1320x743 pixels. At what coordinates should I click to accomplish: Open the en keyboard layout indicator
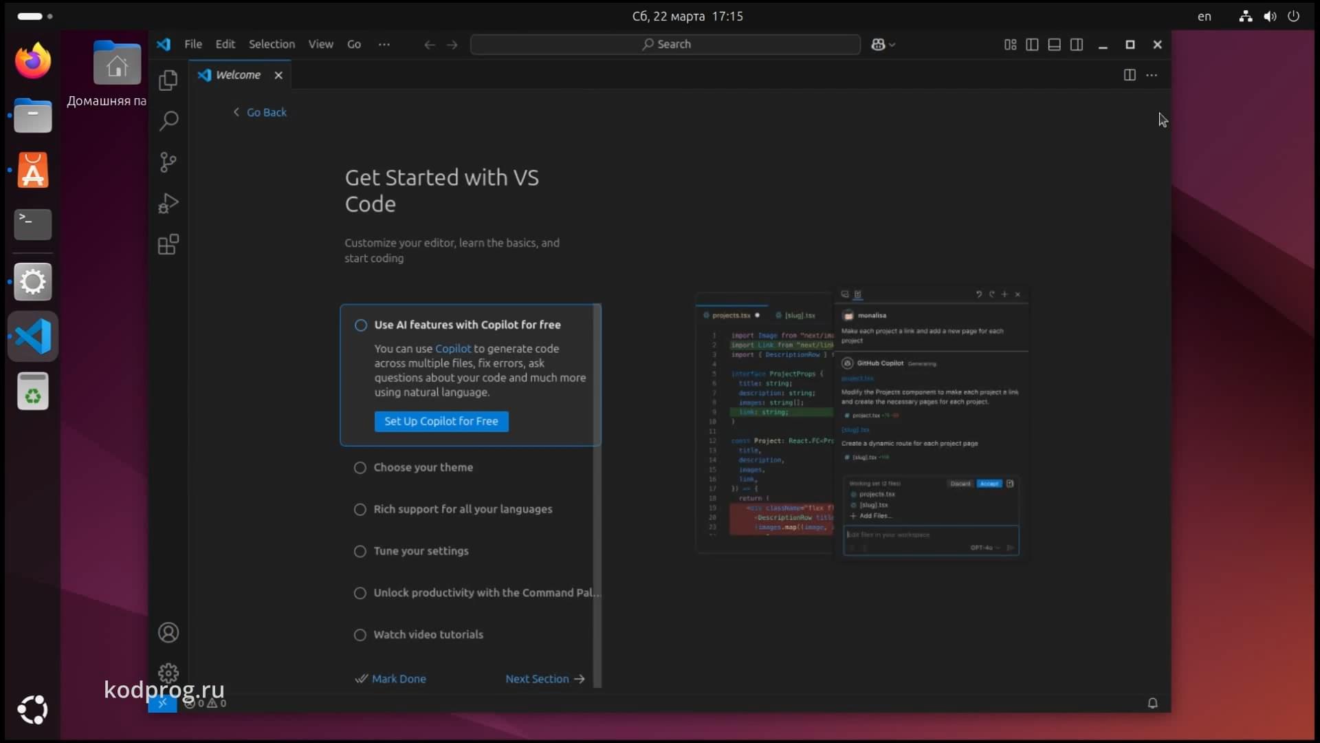click(1204, 17)
